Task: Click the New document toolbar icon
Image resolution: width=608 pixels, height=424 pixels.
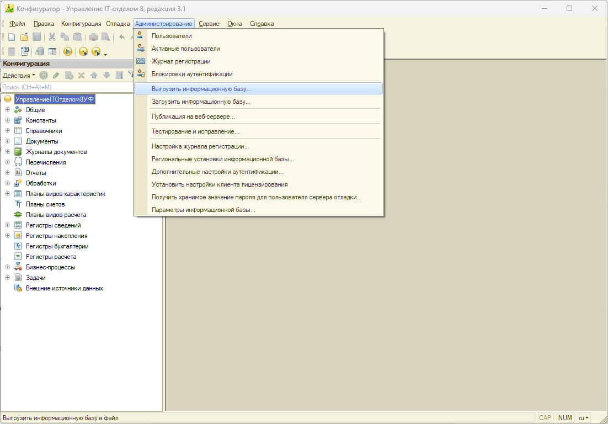Action: [12, 37]
